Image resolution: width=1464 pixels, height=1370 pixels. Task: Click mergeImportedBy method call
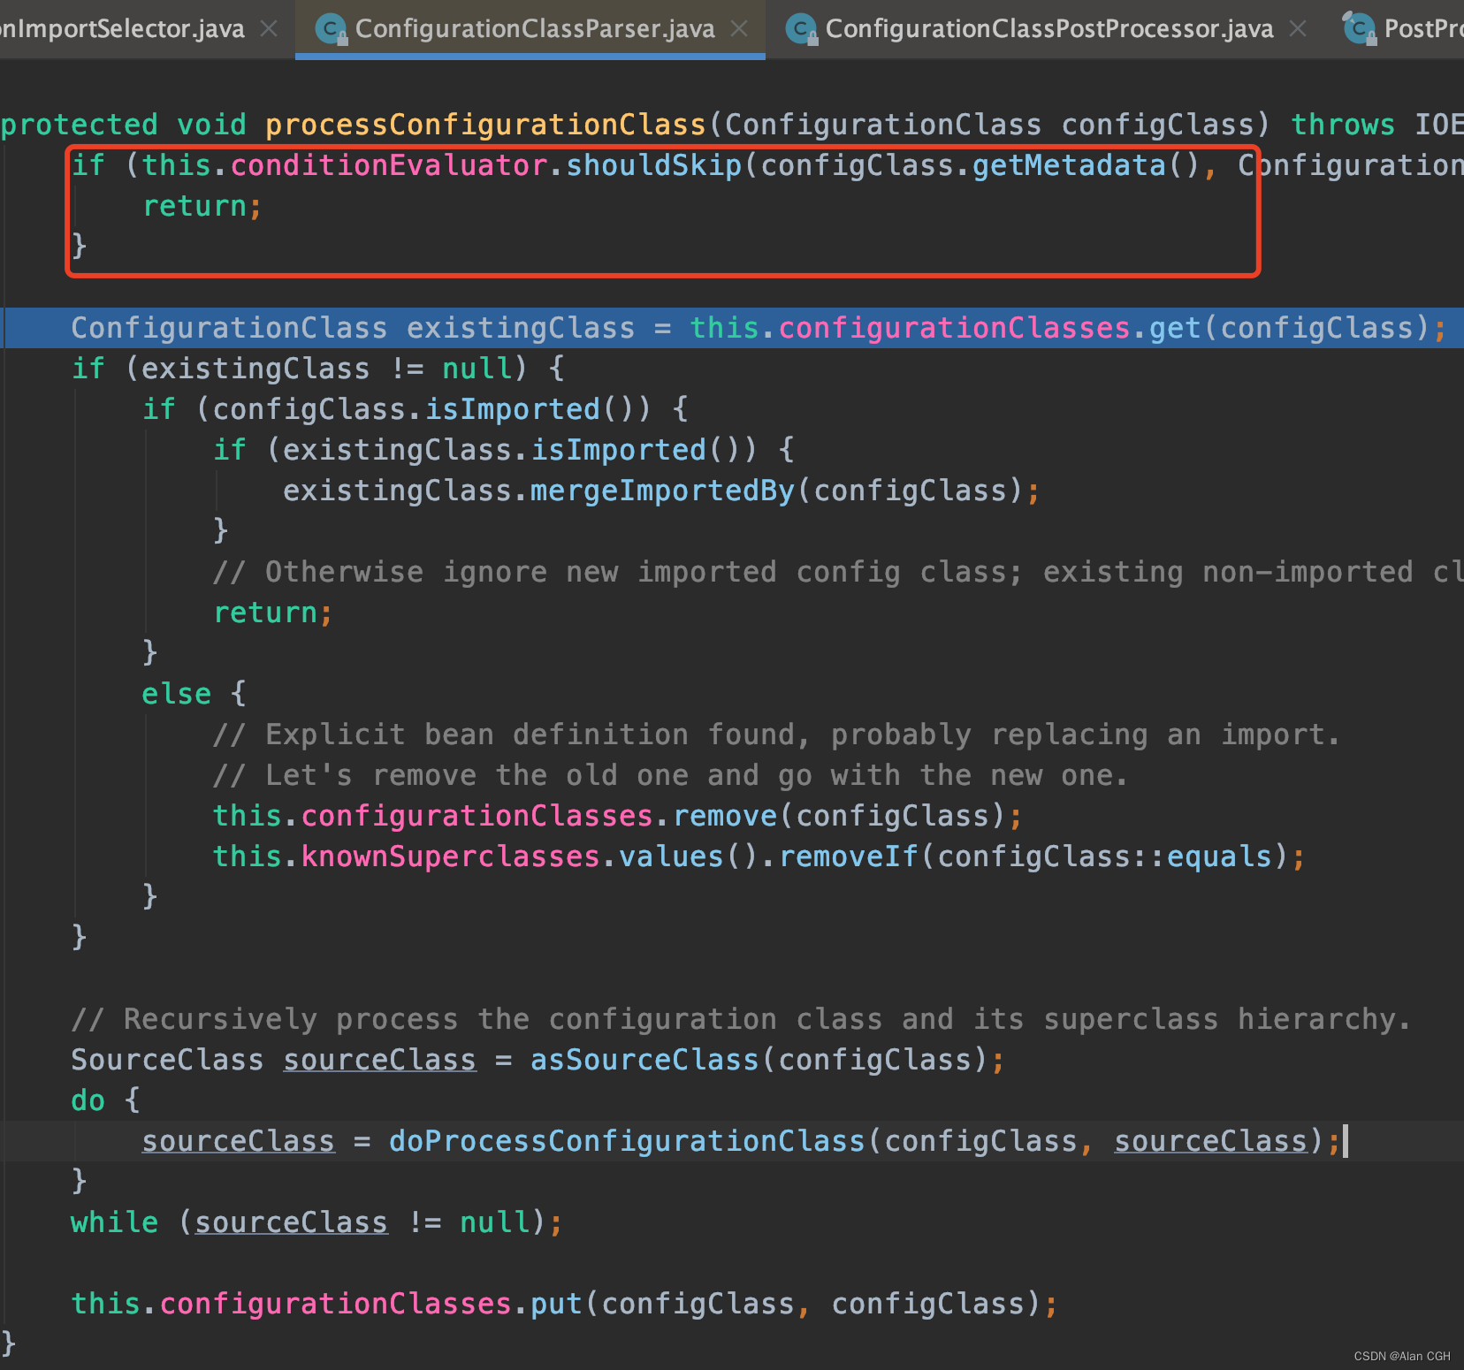[662, 491]
